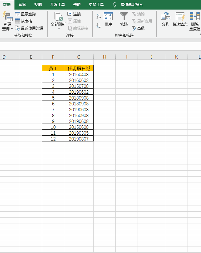Select cell with value 20160403

79,74
